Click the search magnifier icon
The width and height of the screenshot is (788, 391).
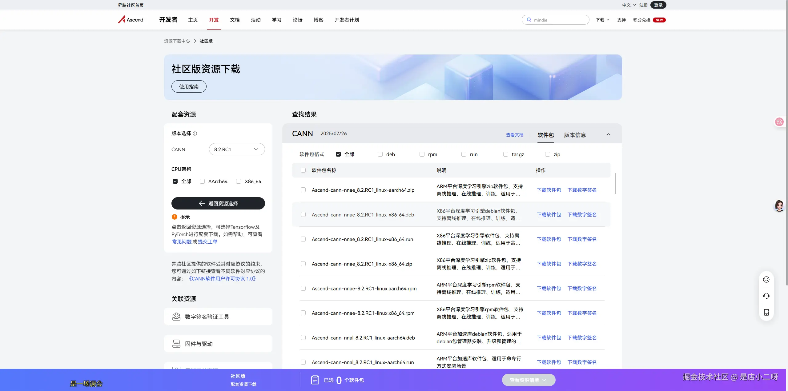pyautogui.click(x=529, y=20)
